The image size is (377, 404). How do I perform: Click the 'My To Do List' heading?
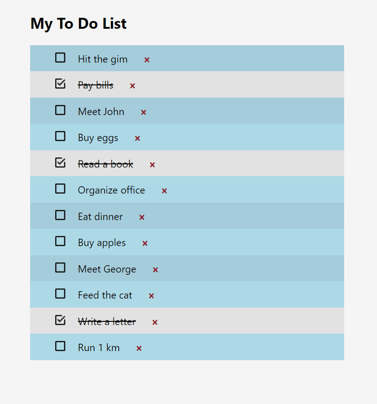(79, 24)
